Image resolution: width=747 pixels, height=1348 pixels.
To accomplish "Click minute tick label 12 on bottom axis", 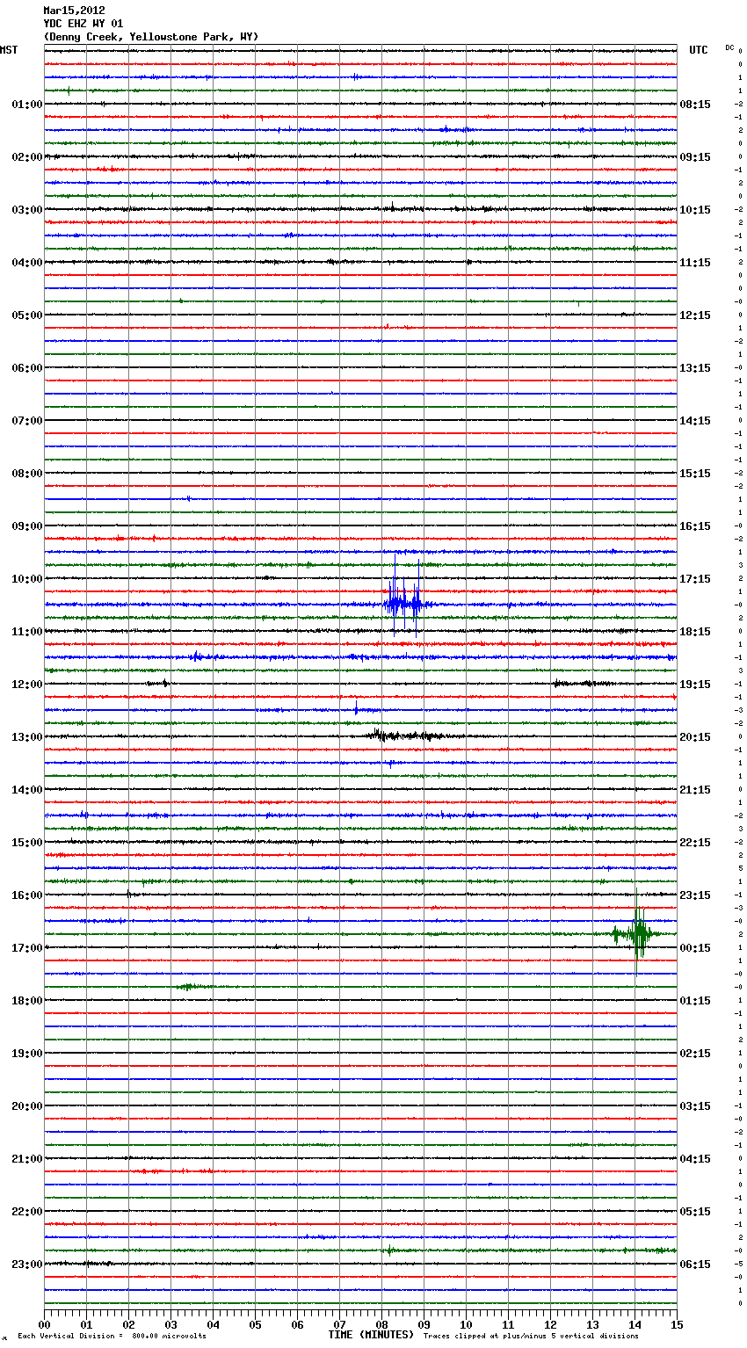I will click(550, 1324).
